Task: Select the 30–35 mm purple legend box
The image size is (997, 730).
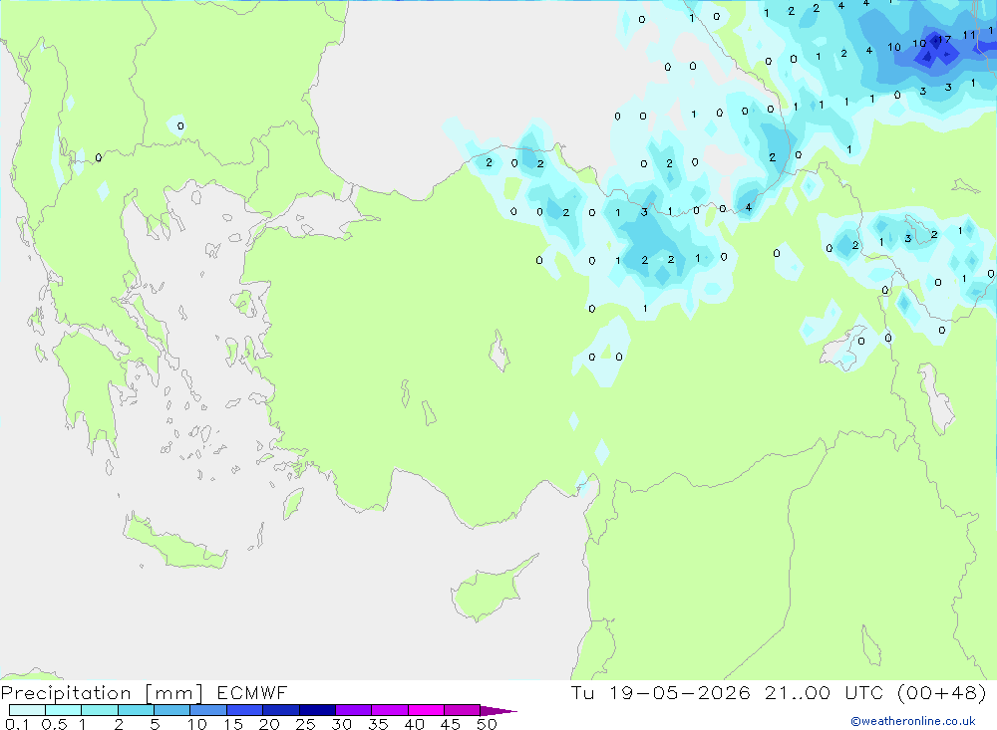Action: tap(353, 710)
